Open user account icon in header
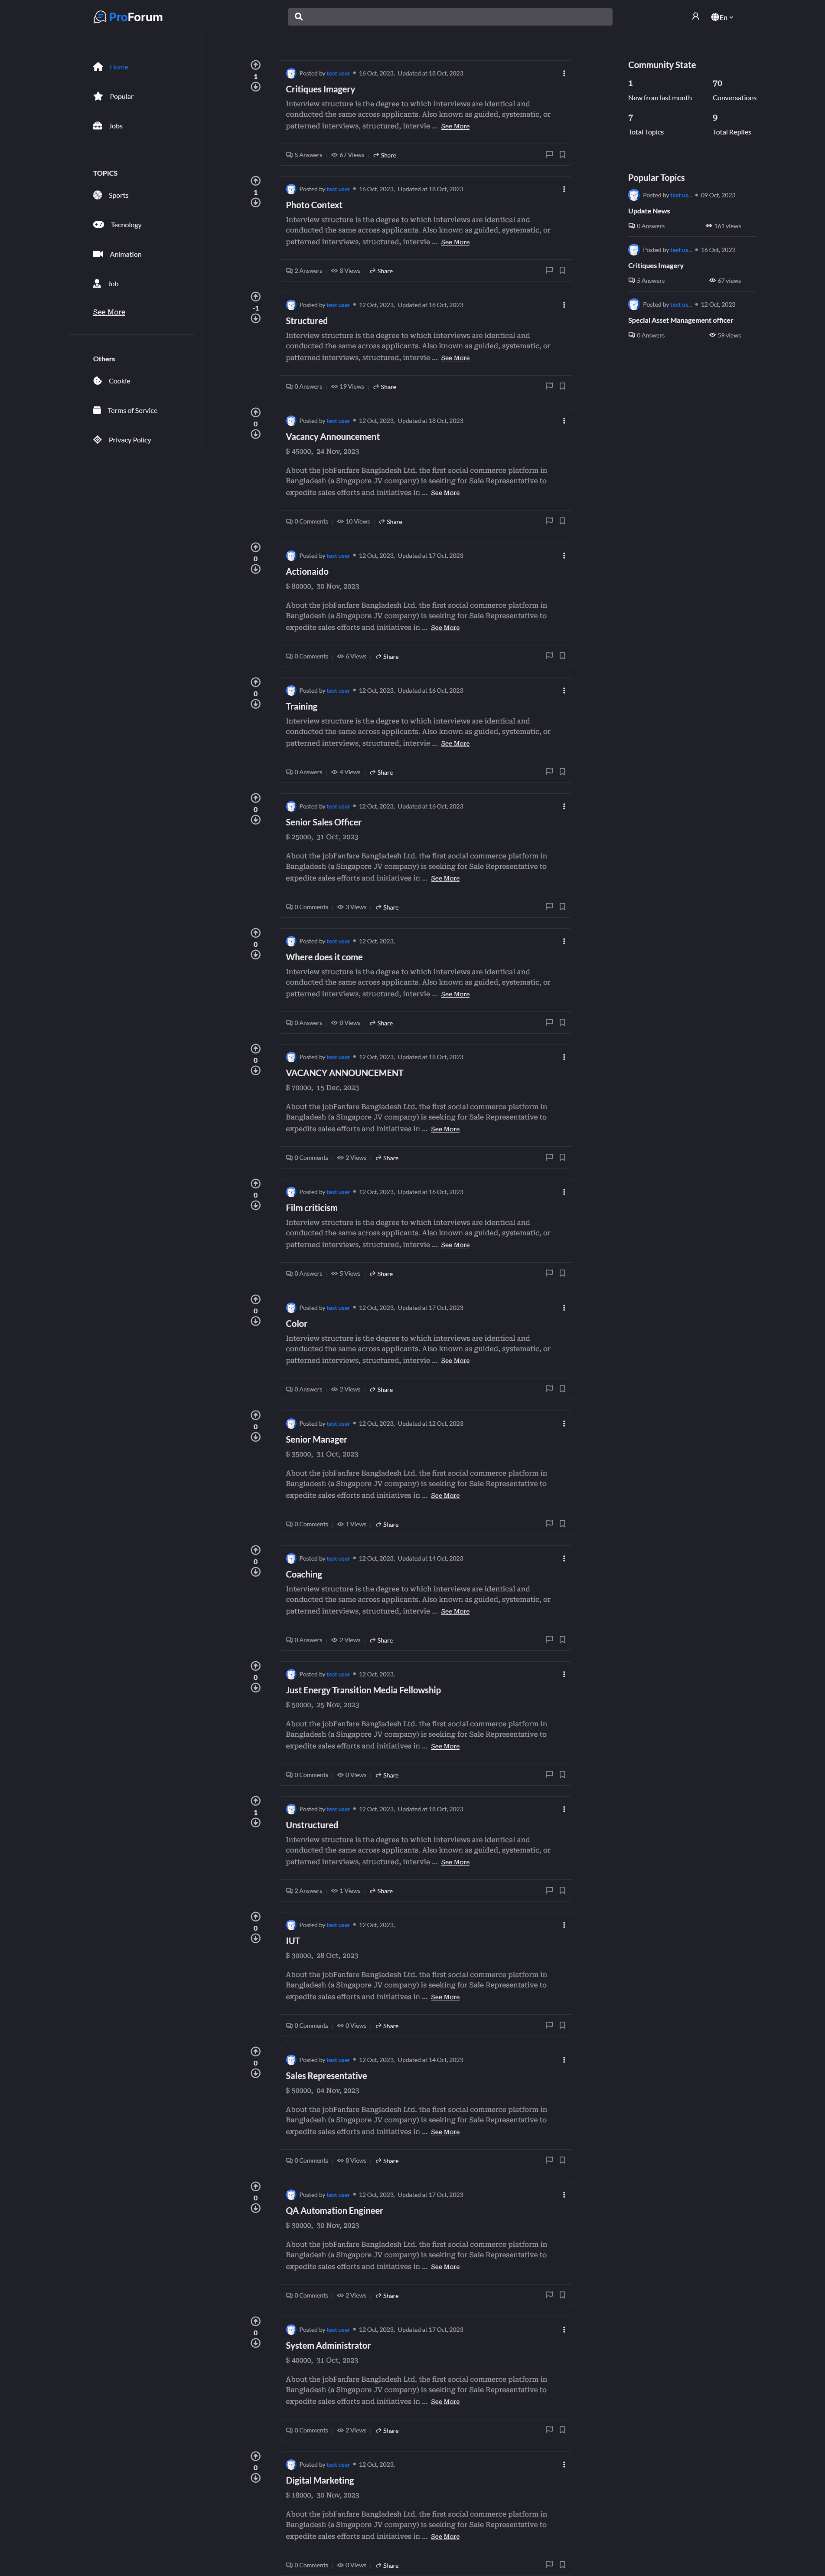This screenshot has width=825, height=2576. pyautogui.click(x=695, y=17)
